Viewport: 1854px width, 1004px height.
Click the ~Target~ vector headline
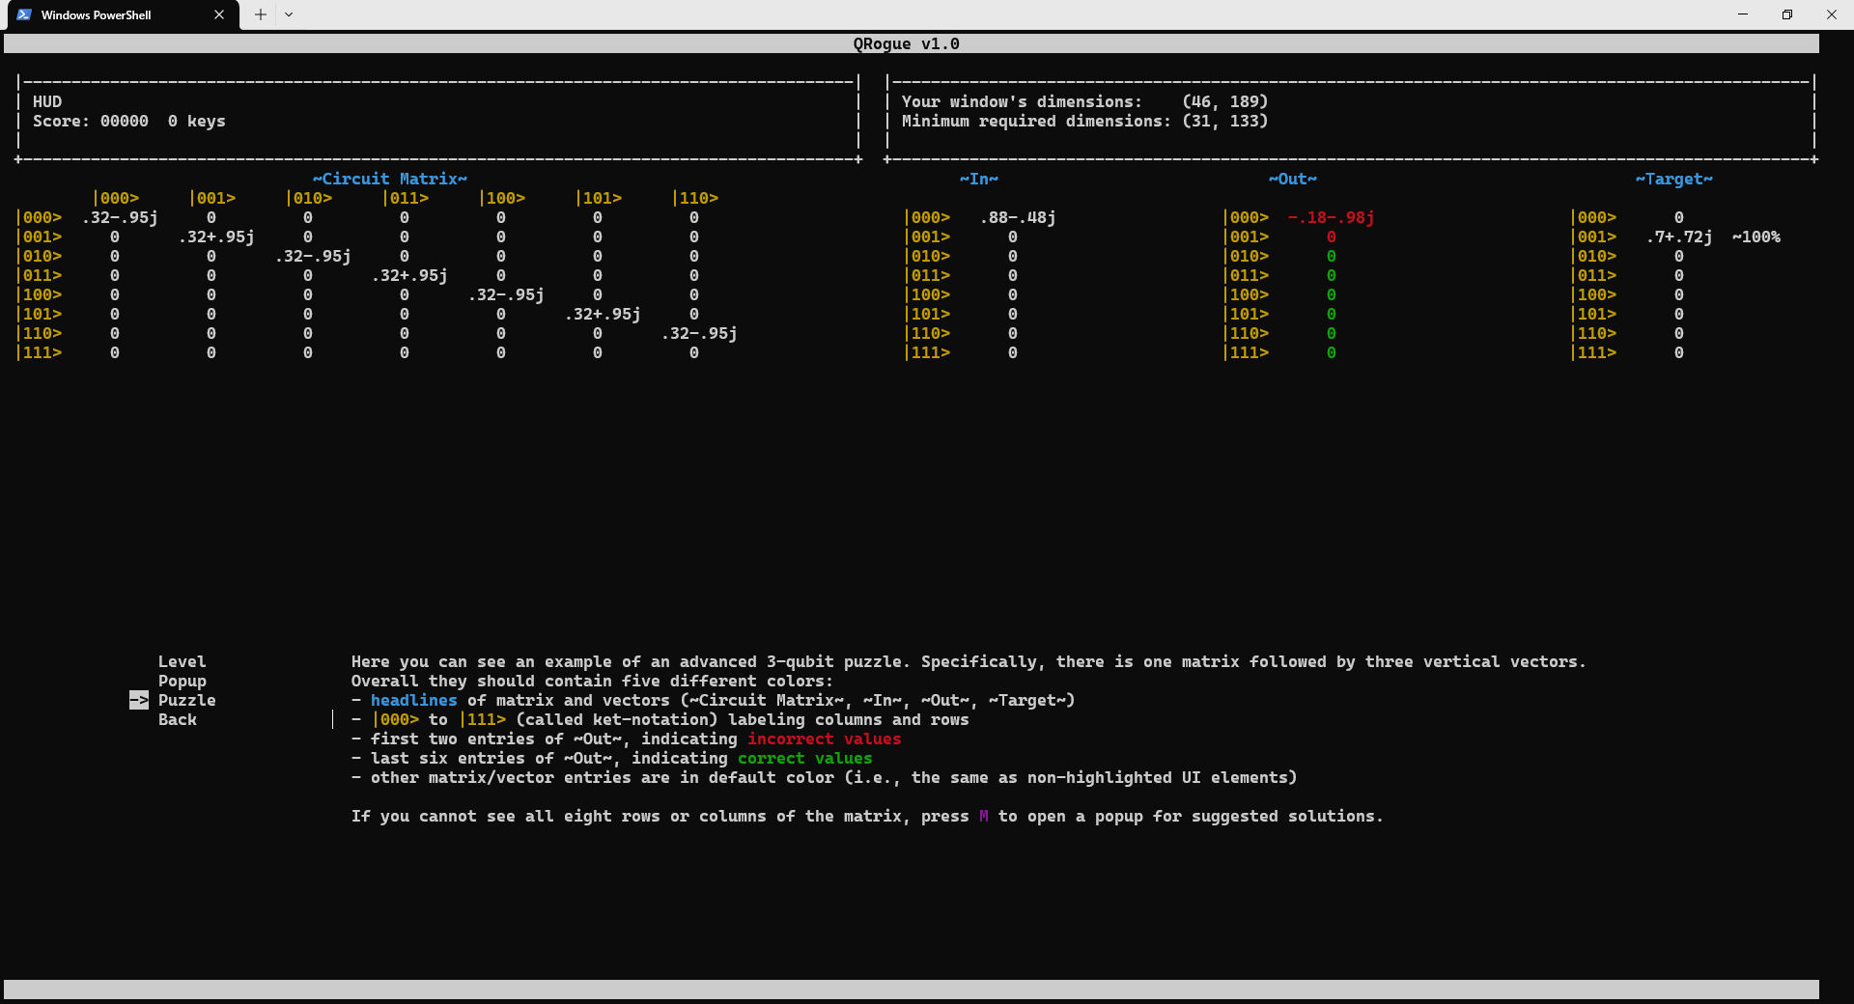click(x=1675, y=178)
